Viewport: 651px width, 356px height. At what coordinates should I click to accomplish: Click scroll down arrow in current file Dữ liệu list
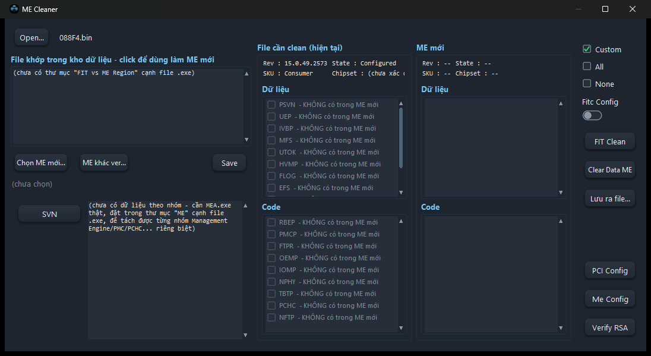[401, 193]
